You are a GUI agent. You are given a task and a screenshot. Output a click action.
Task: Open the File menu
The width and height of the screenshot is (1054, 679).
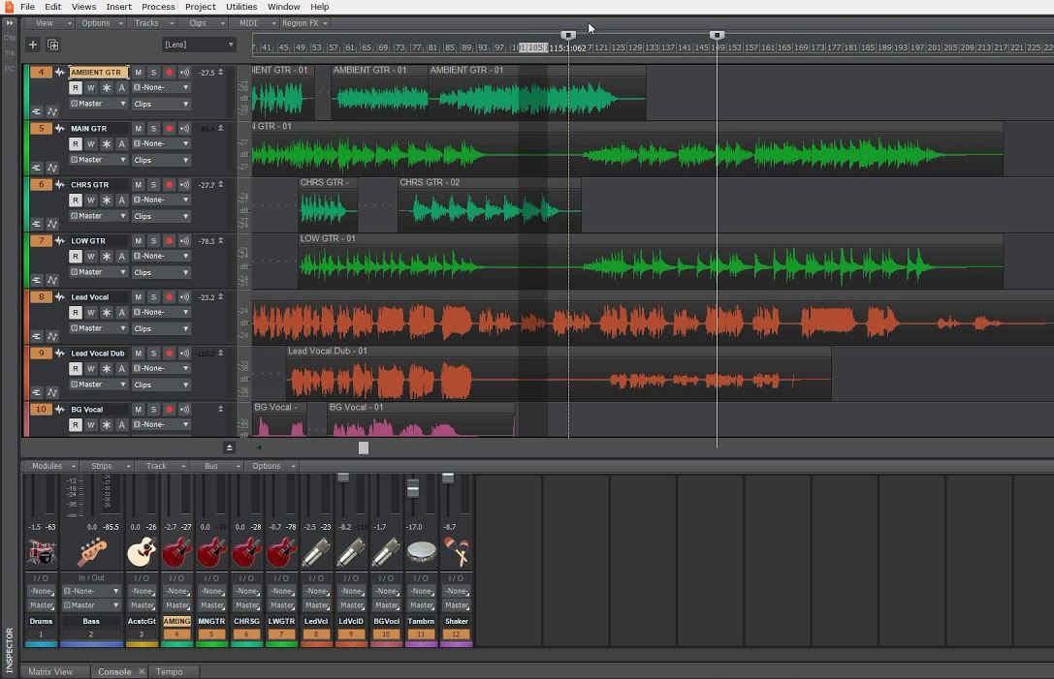coord(27,7)
